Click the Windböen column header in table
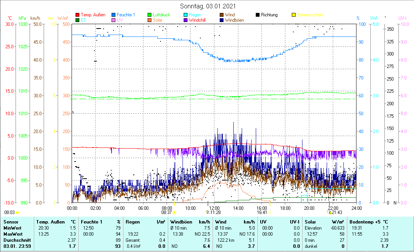The height and width of the screenshot is (252, 414). (x=181, y=222)
